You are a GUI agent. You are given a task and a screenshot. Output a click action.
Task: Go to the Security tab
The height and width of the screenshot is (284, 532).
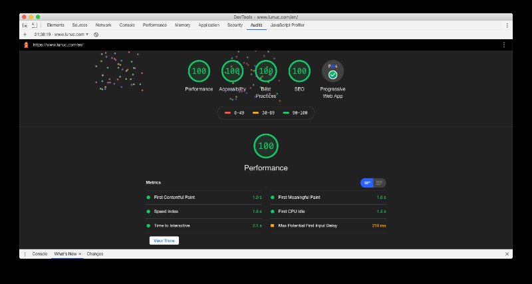pyautogui.click(x=235, y=25)
